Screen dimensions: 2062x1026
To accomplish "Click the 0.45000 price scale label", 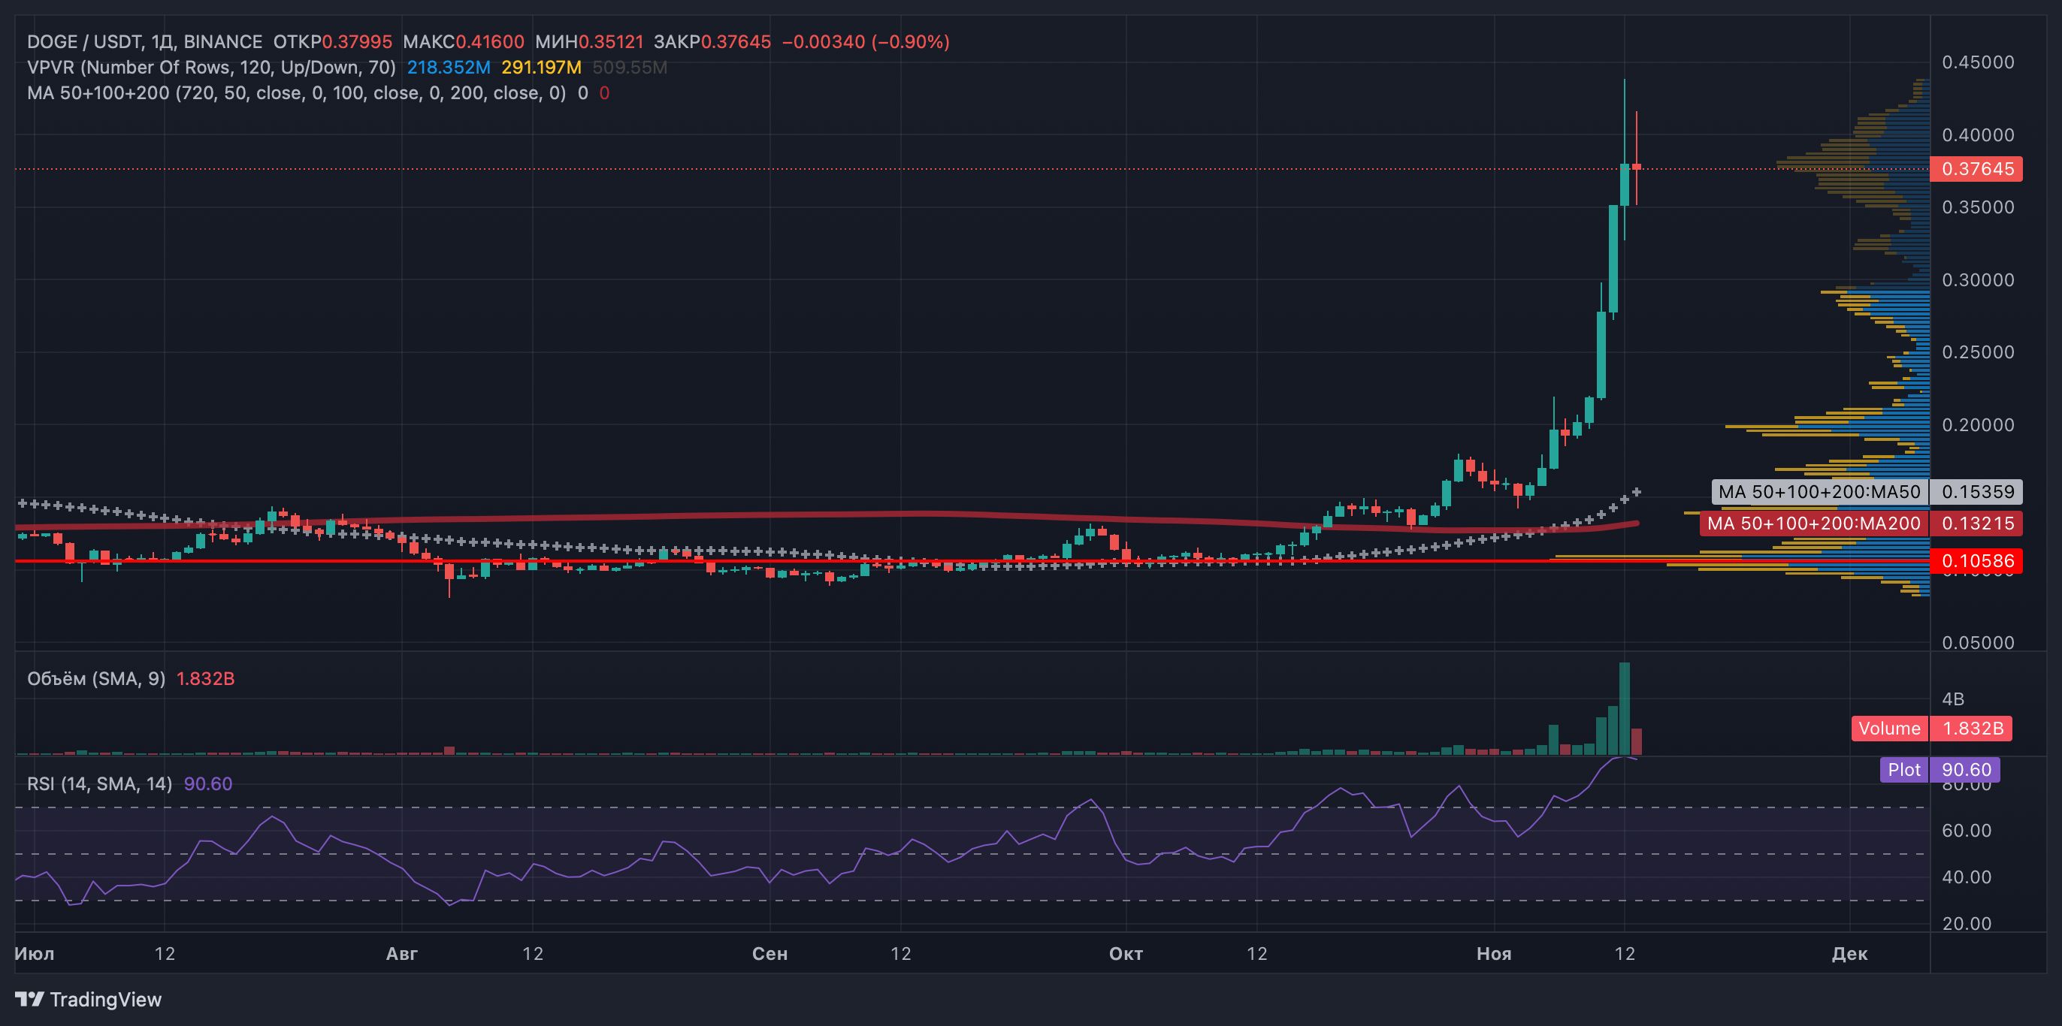I will click(x=1977, y=62).
